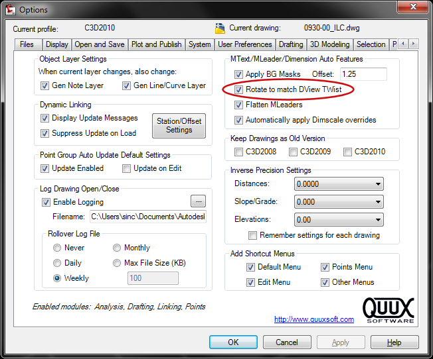This screenshot has height=359, width=433.
Task: Toggle Enable Logging checkbox
Action: pyautogui.click(x=46, y=202)
